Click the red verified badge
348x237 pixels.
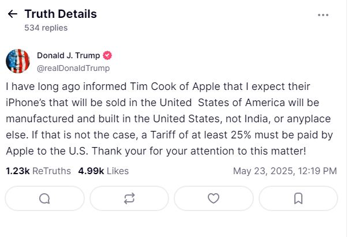click(x=107, y=56)
